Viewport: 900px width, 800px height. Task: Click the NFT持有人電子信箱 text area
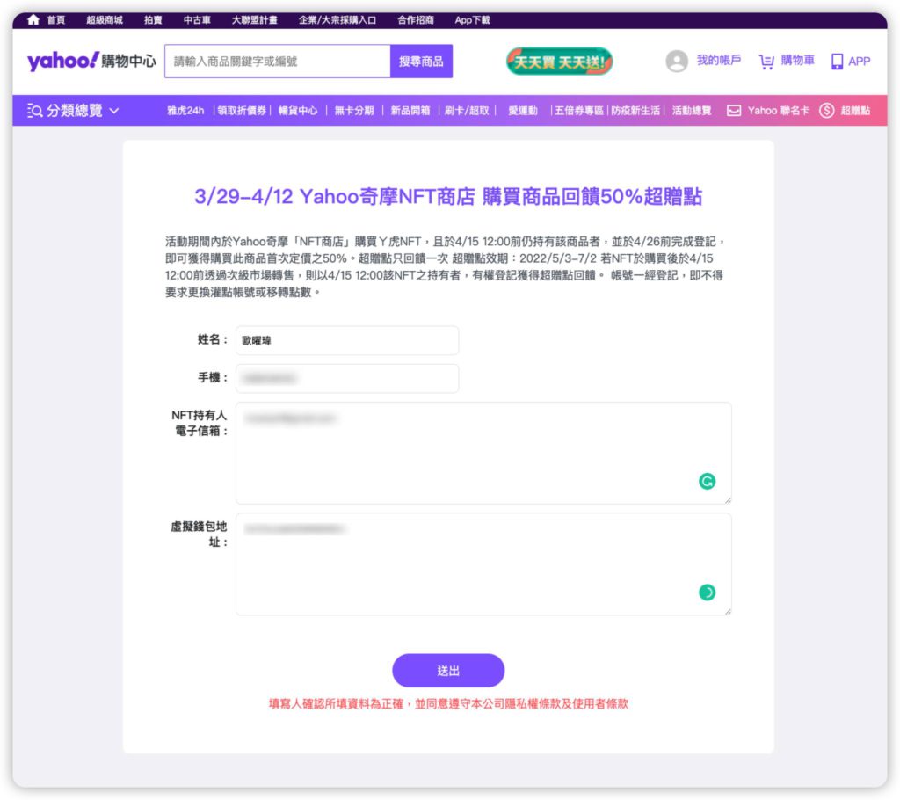483,453
